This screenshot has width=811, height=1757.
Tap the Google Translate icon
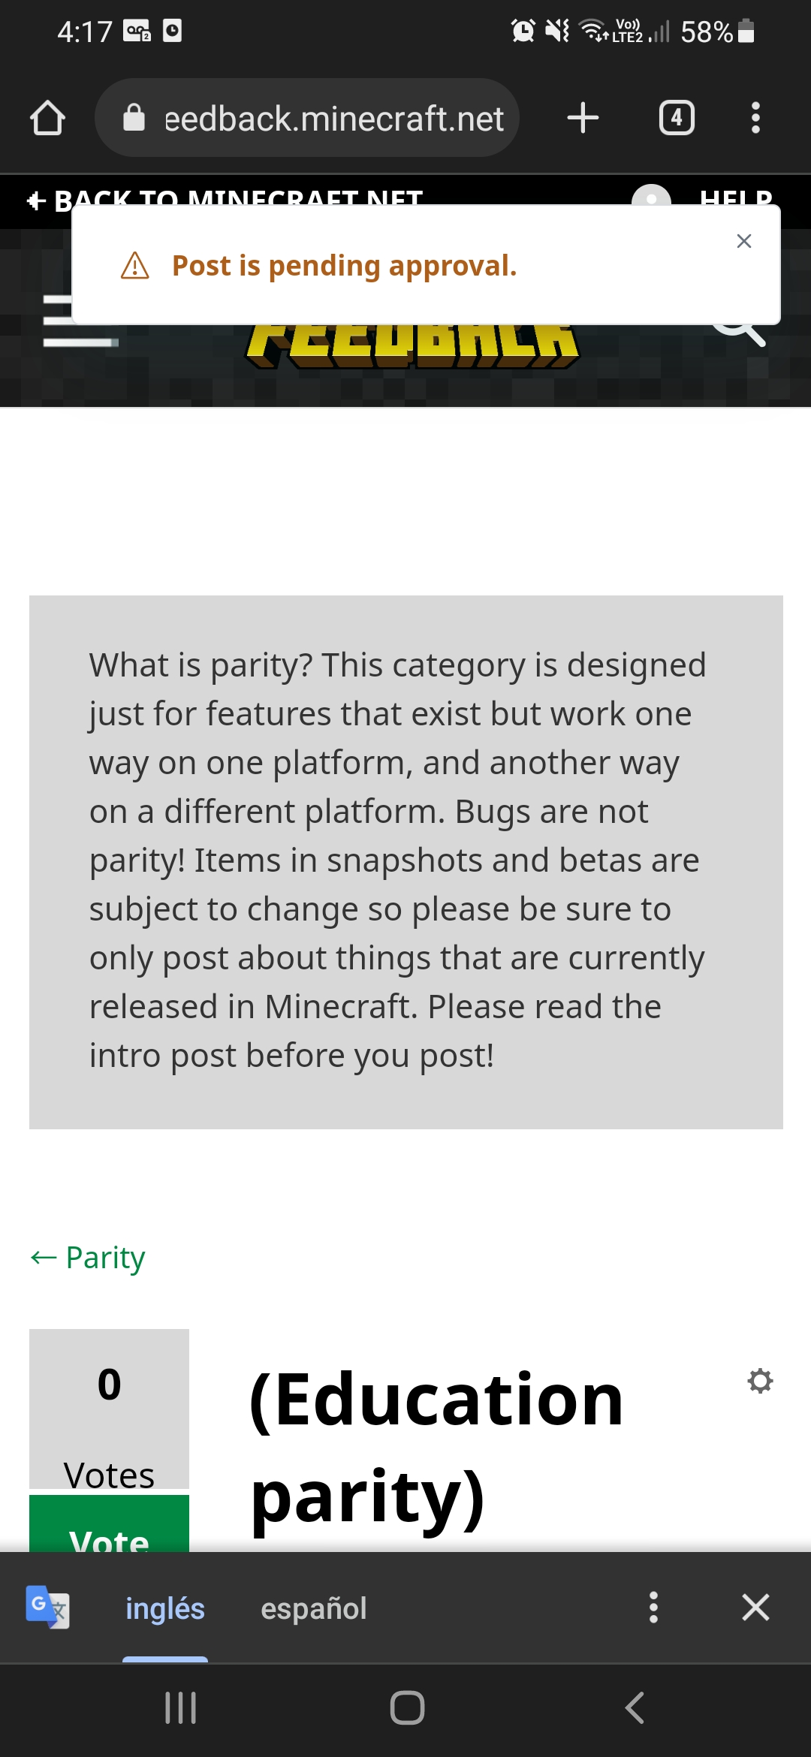coord(47,1608)
